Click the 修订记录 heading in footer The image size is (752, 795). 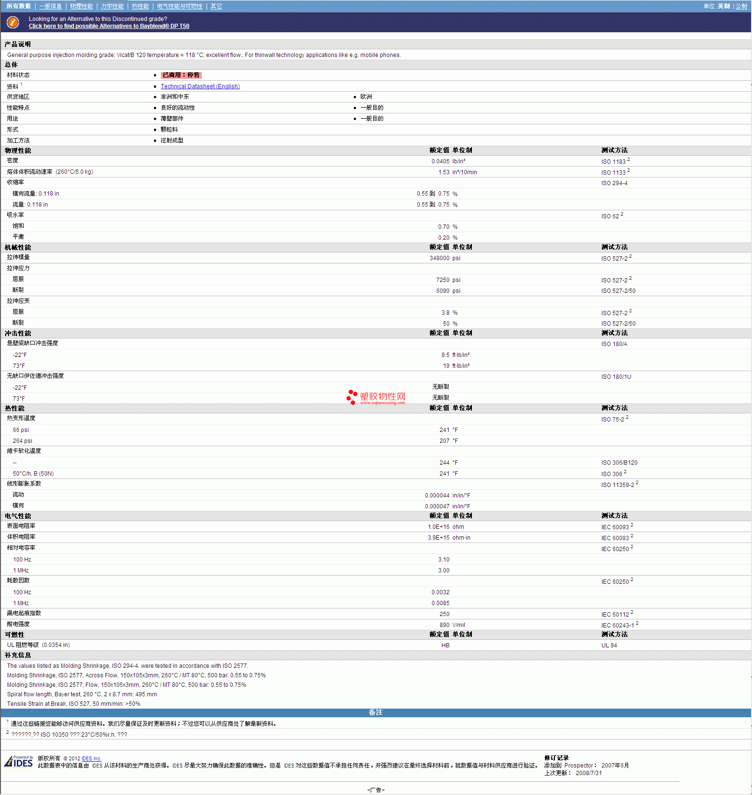coord(556,758)
